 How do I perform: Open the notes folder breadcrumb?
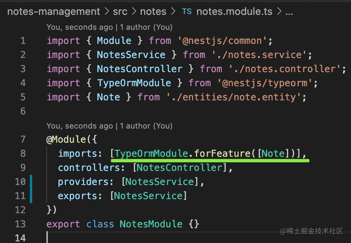click(153, 11)
